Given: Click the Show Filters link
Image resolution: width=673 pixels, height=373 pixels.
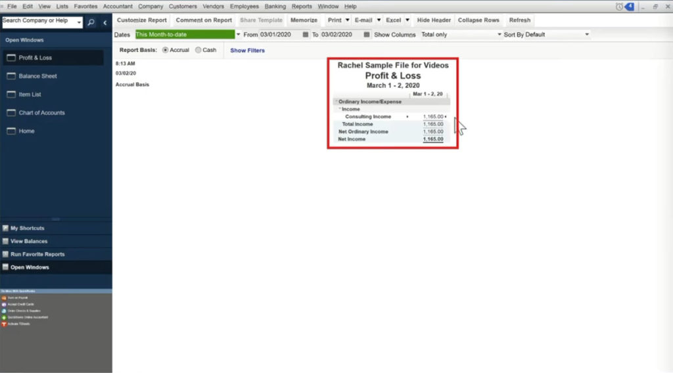Looking at the screenshot, I should [x=247, y=51].
